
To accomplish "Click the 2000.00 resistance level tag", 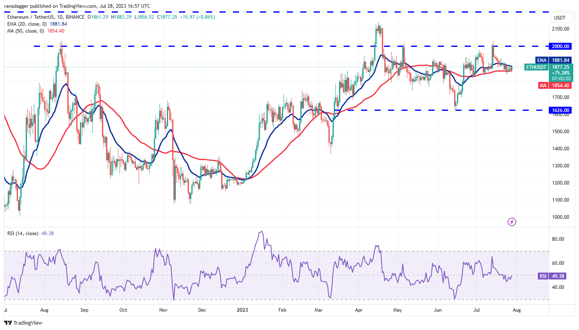I will click(561, 46).
